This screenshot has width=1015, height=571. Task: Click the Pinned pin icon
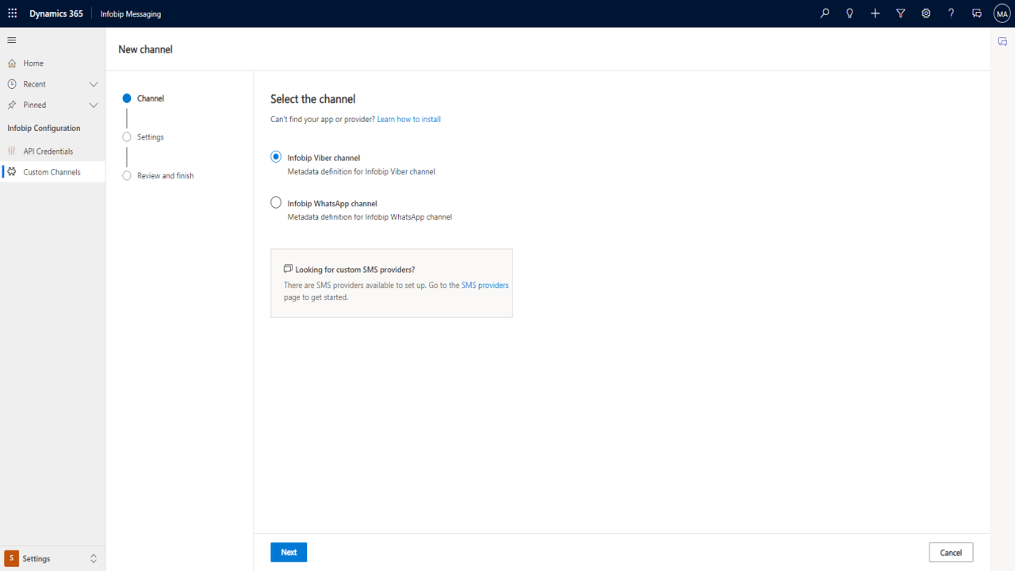pos(12,105)
